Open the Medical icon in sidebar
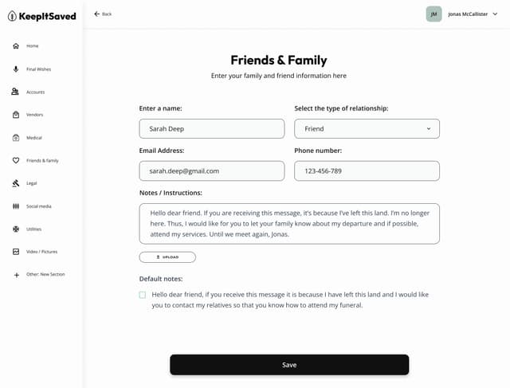This screenshot has width=510, height=388. (x=16, y=138)
